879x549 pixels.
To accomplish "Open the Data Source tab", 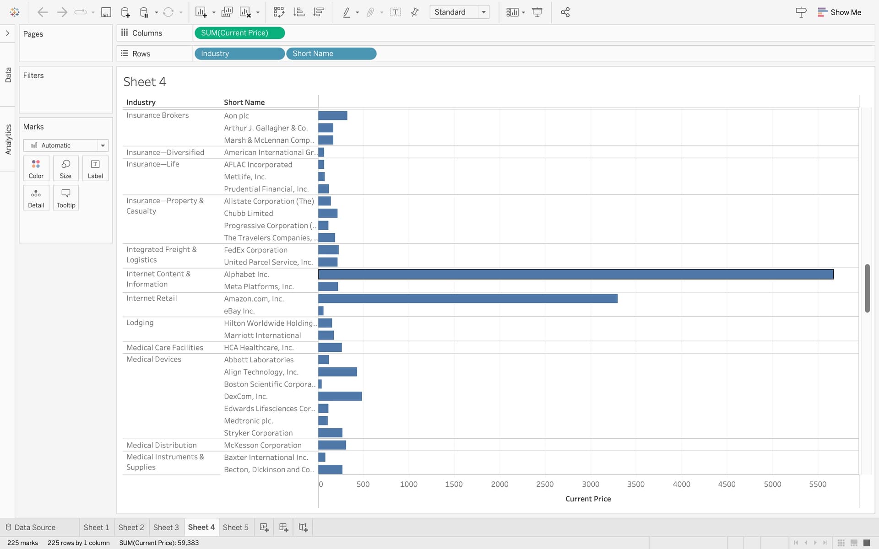I will [31, 527].
